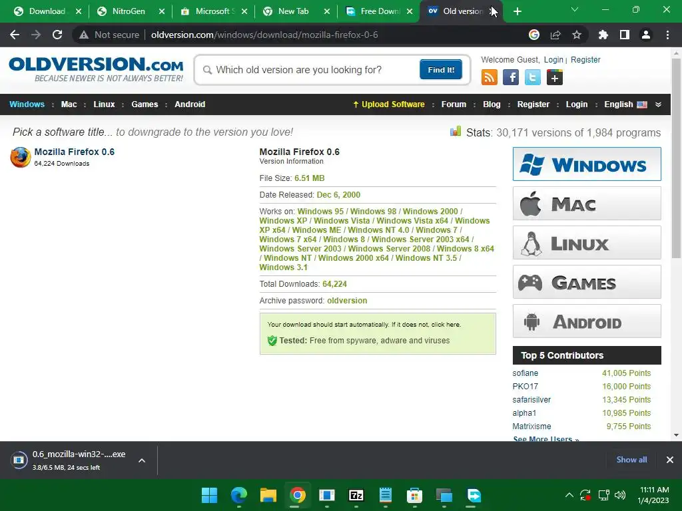Screen dimensions: 682x511
Task: Click the volume icon in system tray
Action: pos(620,495)
